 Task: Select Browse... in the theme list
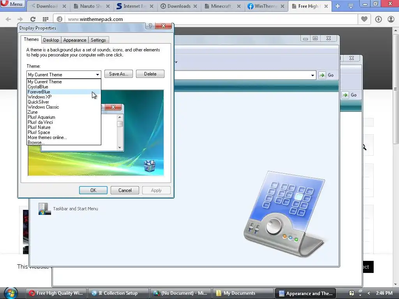(64, 142)
